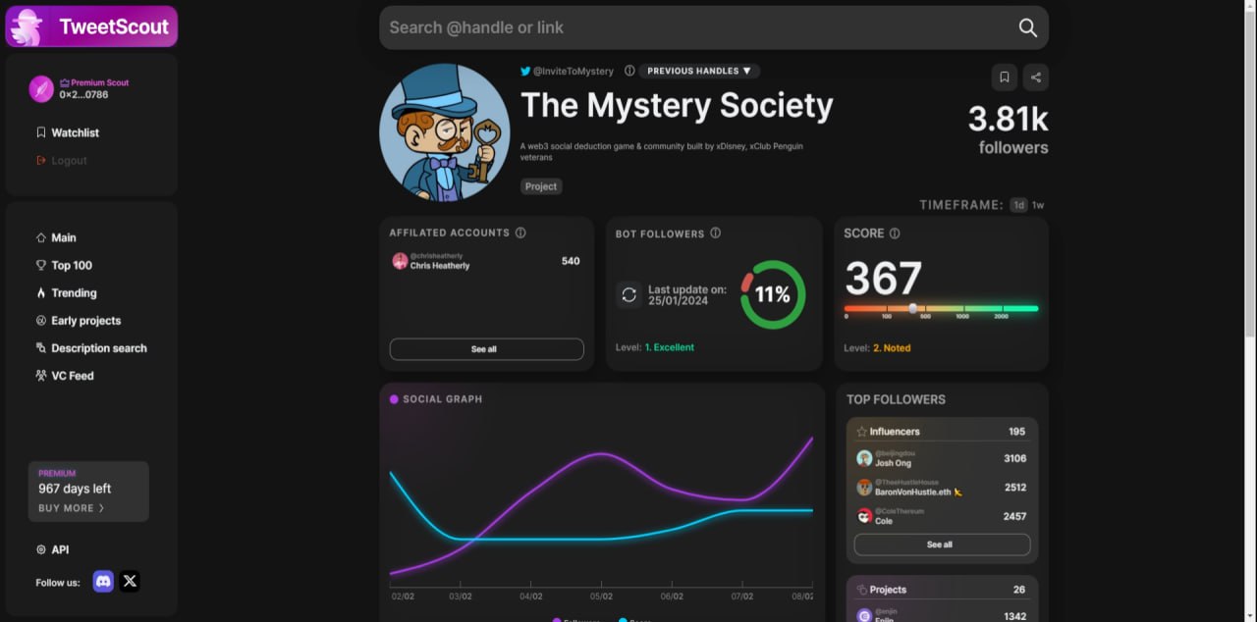The width and height of the screenshot is (1257, 622).
Task: Click the Early projects icon
Action: pyautogui.click(x=41, y=320)
